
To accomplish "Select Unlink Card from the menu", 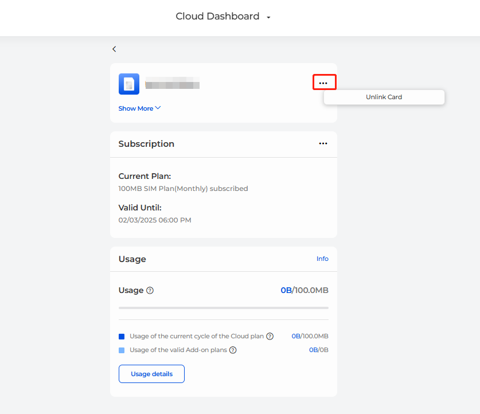I will click(x=384, y=97).
